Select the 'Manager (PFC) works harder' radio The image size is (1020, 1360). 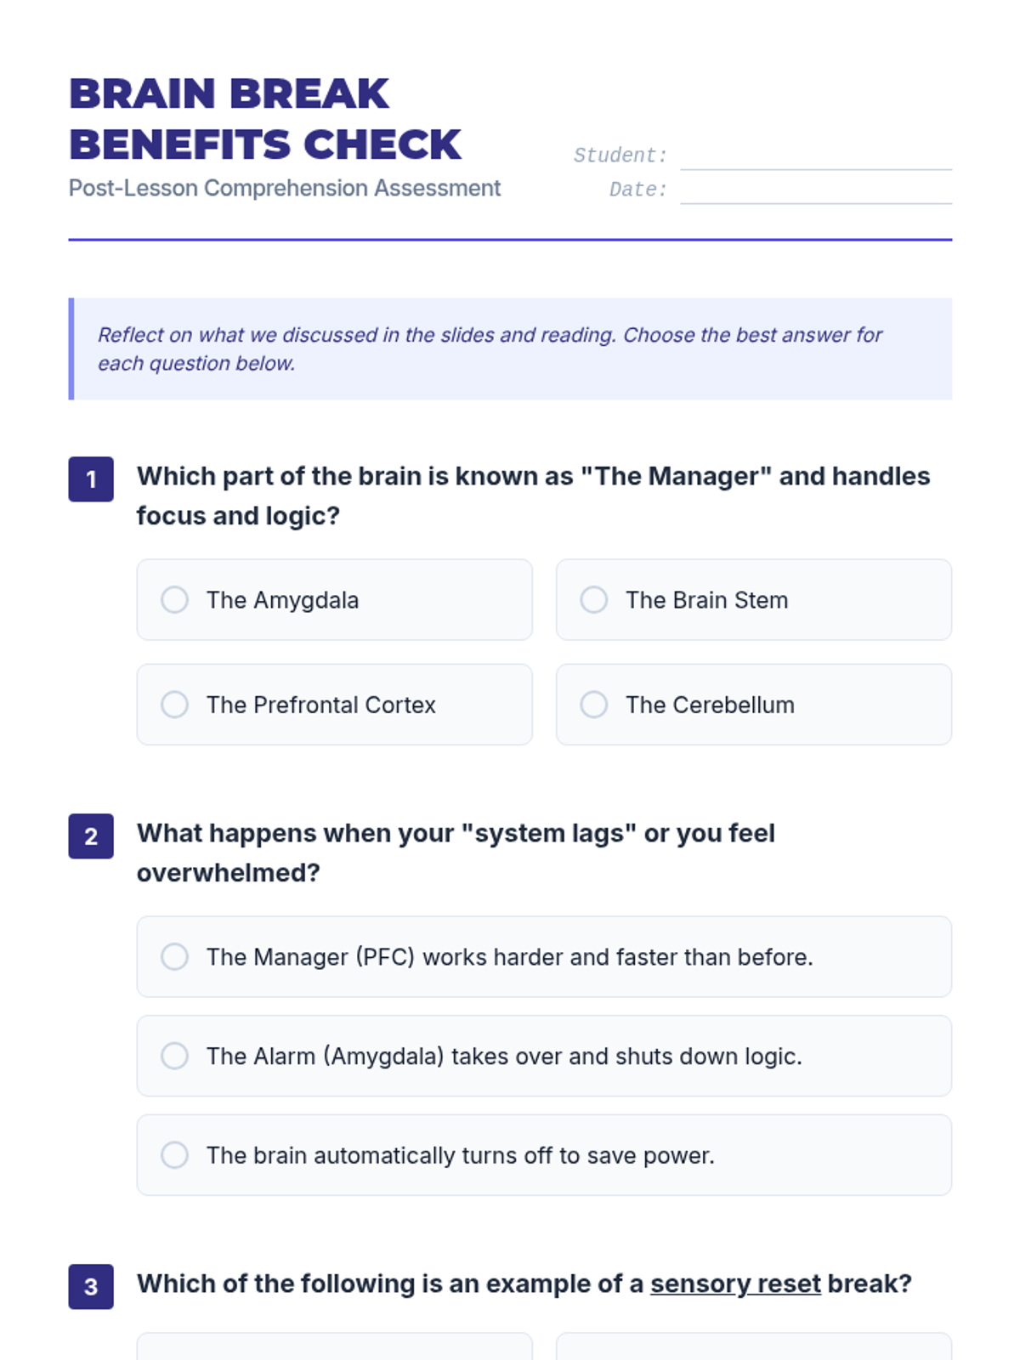(174, 956)
